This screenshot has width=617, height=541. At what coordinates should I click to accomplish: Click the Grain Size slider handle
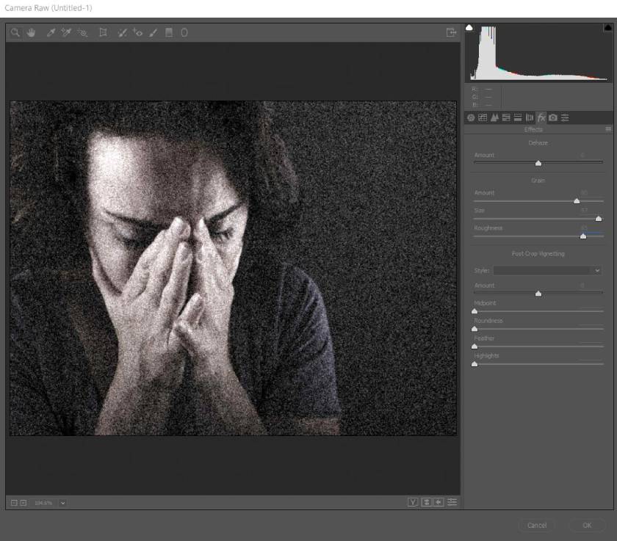tap(599, 219)
